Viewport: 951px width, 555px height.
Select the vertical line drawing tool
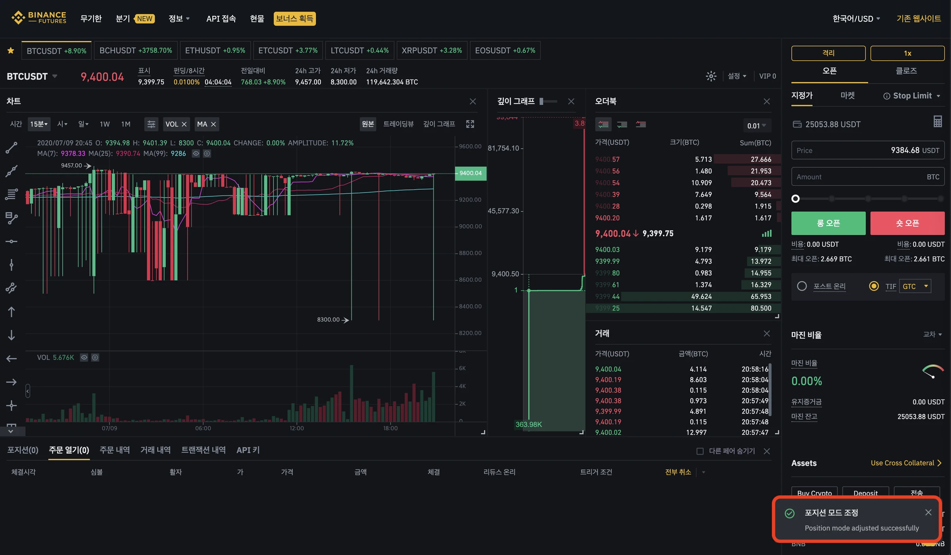click(x=11, y=265)
